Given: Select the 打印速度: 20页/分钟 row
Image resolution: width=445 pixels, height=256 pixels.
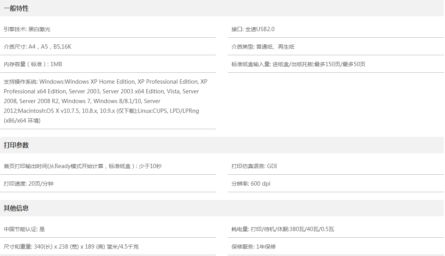Looking at the screenshot, I should [29, 184].
